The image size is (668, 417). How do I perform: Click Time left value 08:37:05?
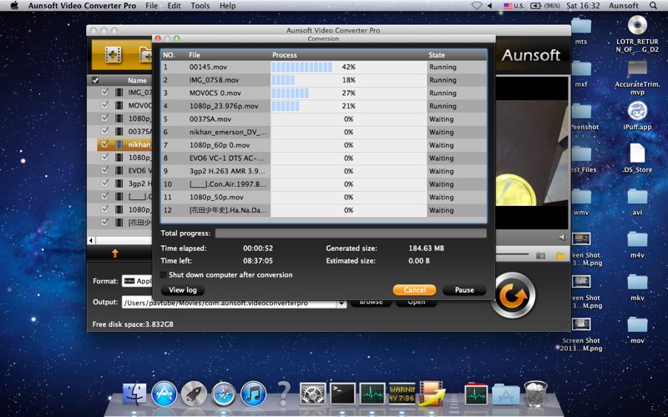[258, 261]
